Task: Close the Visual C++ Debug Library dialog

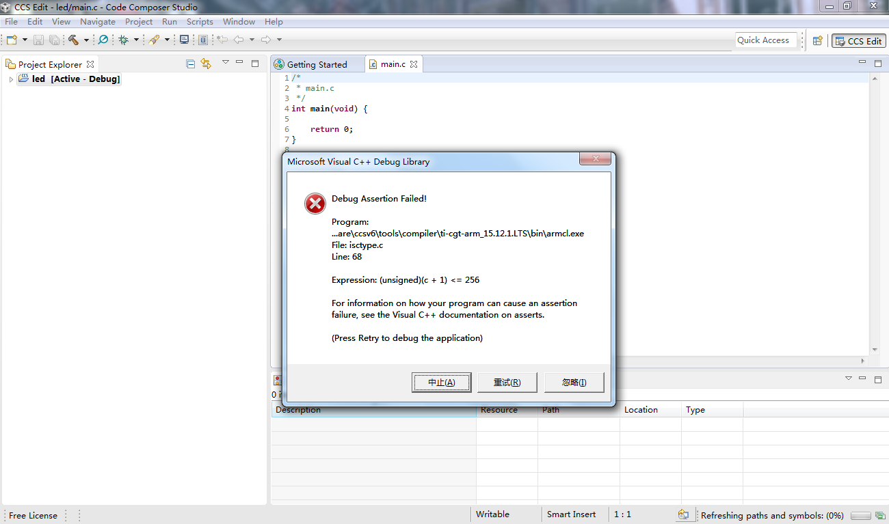Action: click(595, 159)
